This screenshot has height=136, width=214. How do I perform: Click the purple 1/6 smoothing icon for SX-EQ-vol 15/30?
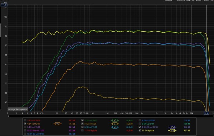click(x=172, y=127)
